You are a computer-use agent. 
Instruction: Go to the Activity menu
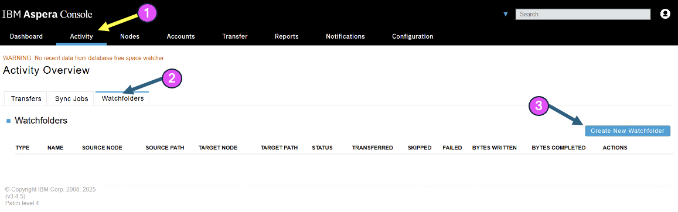[x=81, y=36]
